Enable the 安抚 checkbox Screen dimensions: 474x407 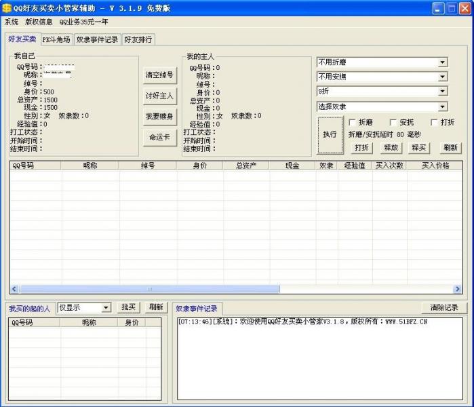(393, 123)
